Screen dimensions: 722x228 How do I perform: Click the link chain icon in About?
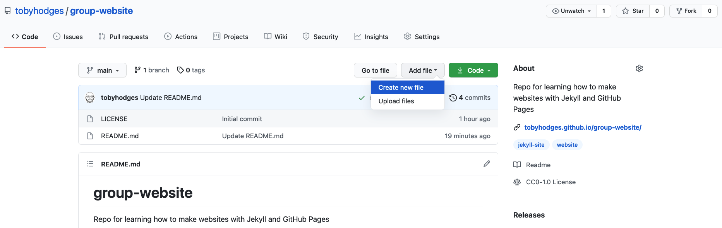click(x=517, y=127)
